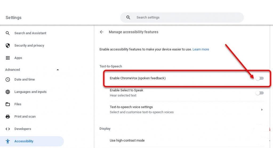Click the Files folder icon
Image resolution: width=273 pixels, height=148 pixels.
pos(8,104)
